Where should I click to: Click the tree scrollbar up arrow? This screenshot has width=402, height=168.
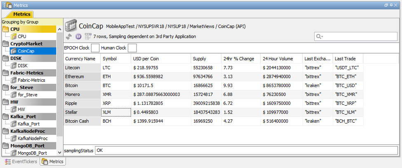59,29
